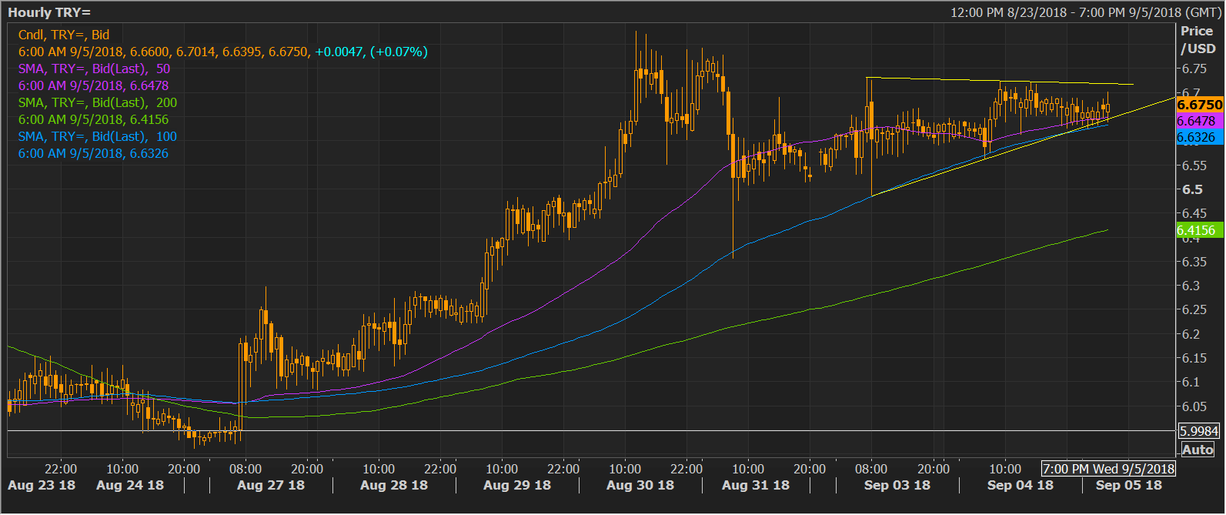
Task: Click the Sep 03 18 date label
Action: [x=897, y=485]
